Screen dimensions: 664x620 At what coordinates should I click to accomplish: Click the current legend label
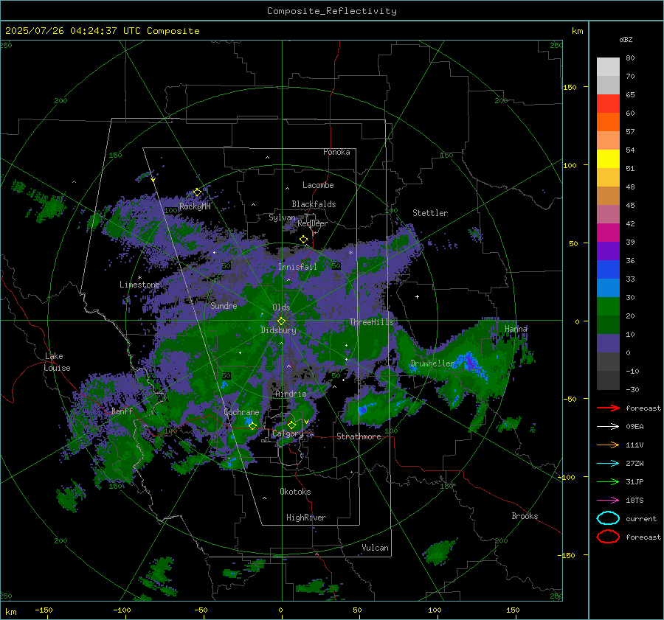point(641,518)
